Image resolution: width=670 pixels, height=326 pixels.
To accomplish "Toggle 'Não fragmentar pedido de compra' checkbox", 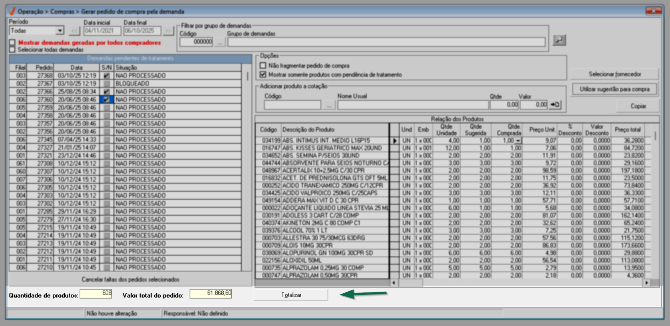I will pyautogui.click(x=263, y=66).
